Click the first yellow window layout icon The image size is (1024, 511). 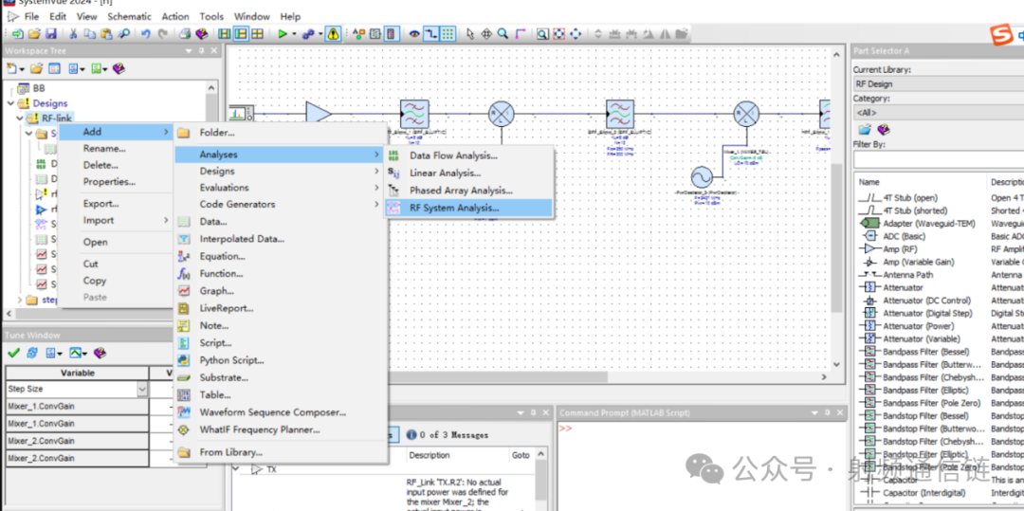225,34
